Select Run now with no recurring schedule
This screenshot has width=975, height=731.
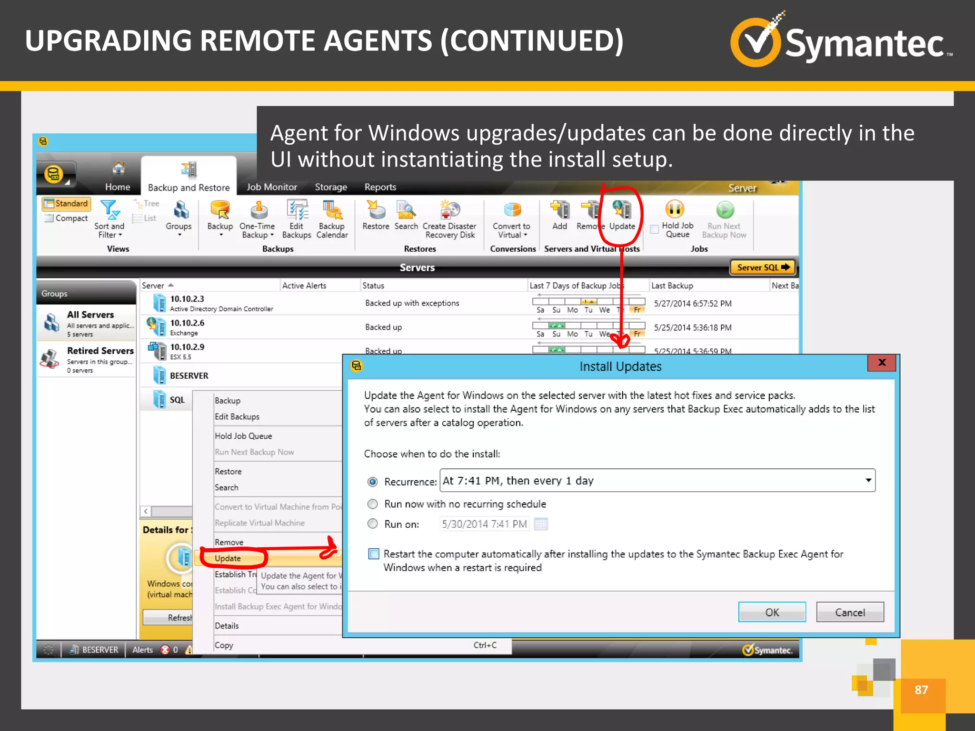click(x=373, y=504)
